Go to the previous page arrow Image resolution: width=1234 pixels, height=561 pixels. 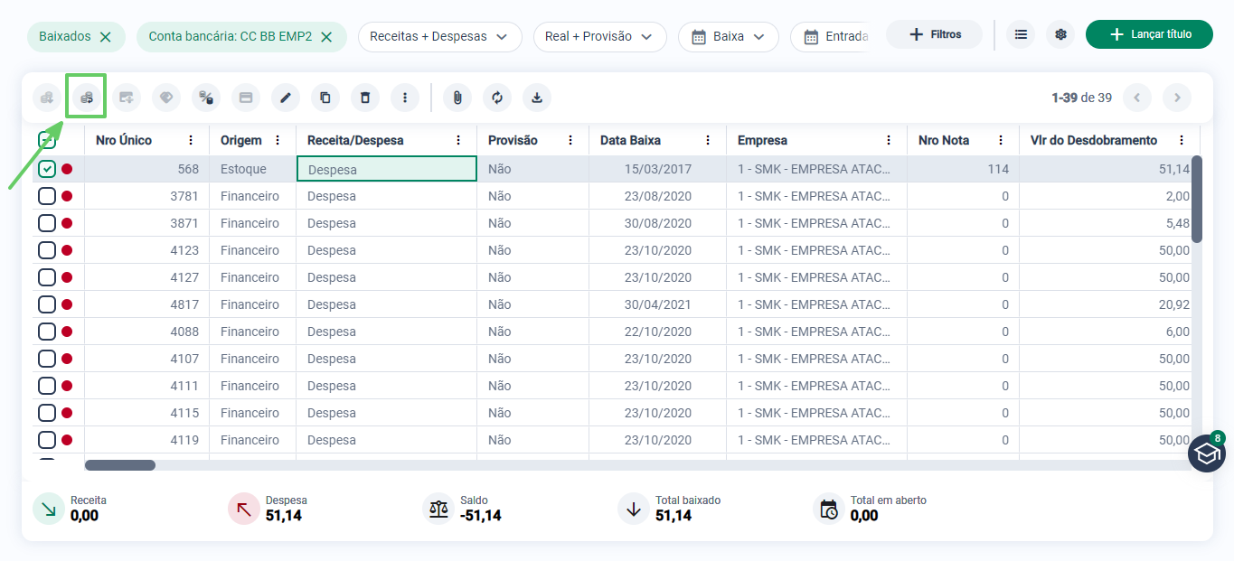(1137, 98)
